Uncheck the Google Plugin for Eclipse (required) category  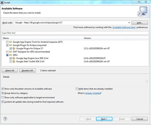click(7, 45)
